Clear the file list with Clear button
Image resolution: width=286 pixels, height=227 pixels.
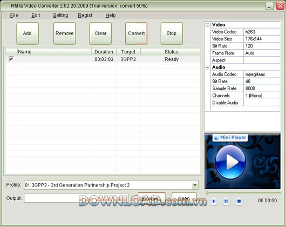pyautogui.click(x=100, y=33)
